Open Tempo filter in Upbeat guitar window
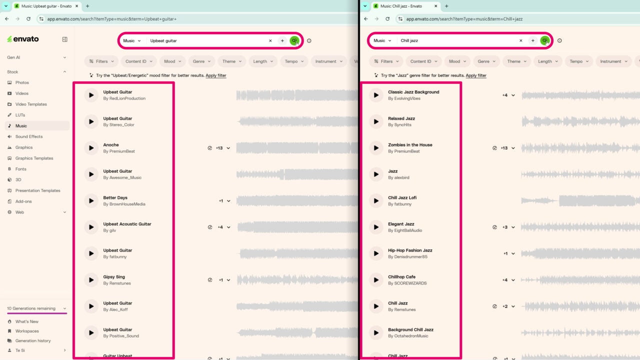 pos(294,61)
